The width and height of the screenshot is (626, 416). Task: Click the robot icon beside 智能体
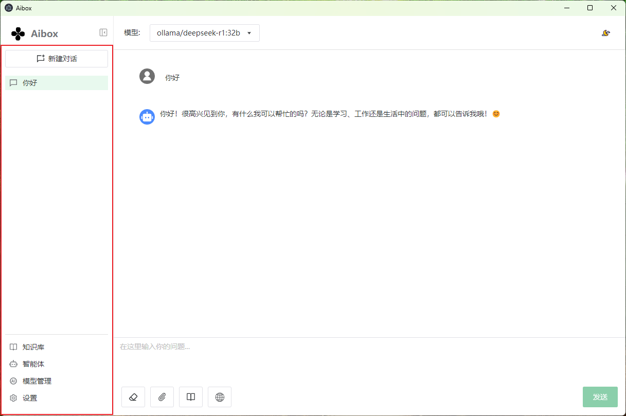[x=13, y=364]
